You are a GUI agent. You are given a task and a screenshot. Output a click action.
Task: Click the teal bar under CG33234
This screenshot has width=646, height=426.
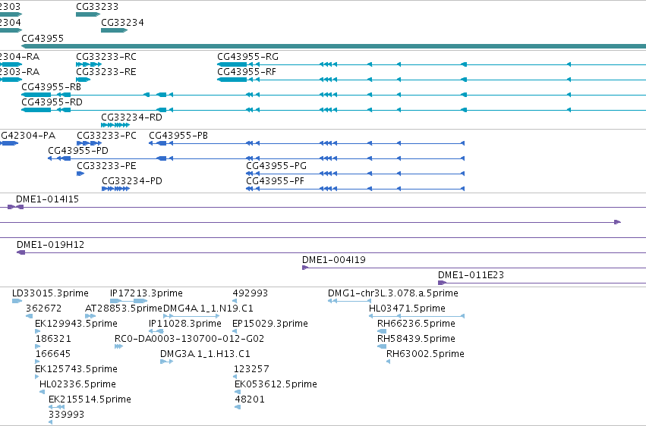[x=114, y=30]
